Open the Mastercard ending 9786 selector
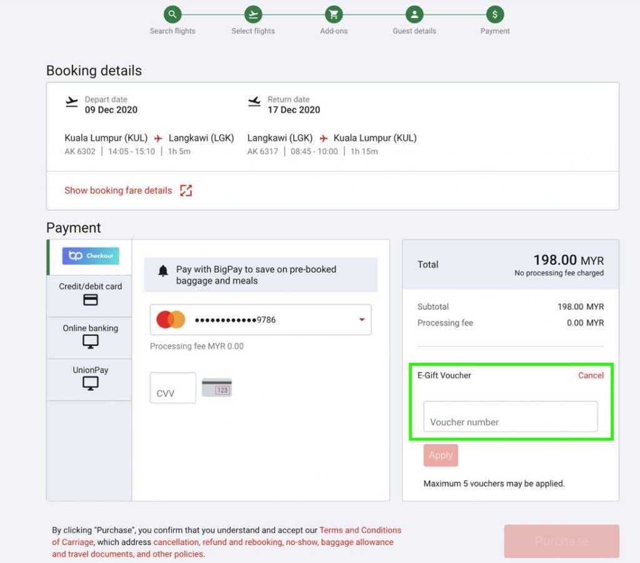The width and height of the screenshot is (640, 563). (261, 320)
